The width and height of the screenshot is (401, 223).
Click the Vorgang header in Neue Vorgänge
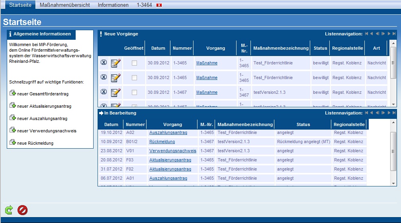click(215, 48)
